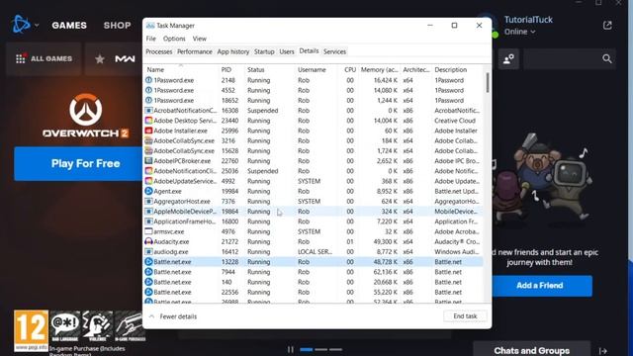Image resolution: width=633 pixels, height=356 pixels.
Task: Open the SHOP section in Battle.net
Action: click(x=117, y=26)
